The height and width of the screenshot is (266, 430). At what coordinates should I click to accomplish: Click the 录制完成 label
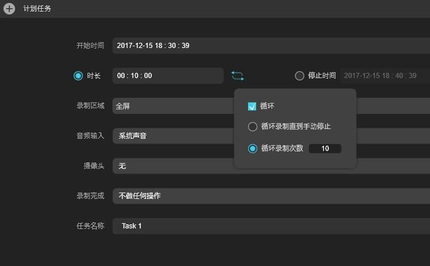point(90,195)
